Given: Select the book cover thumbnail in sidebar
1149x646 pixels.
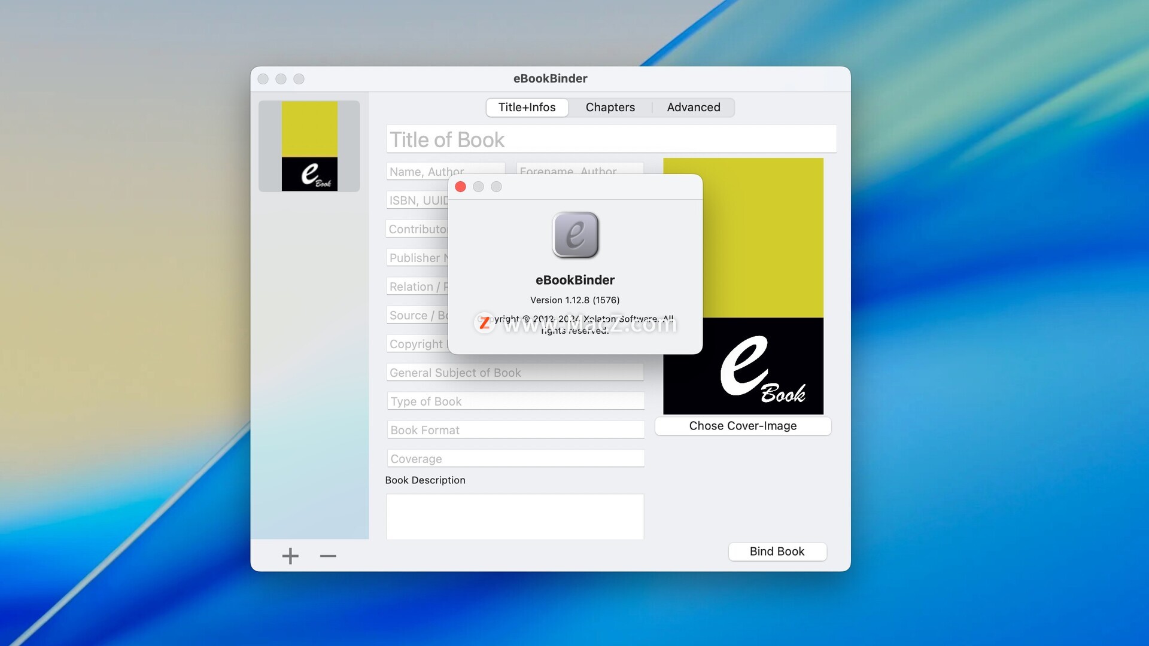Looking at the screenshot, I should click(x=309, y=146).
